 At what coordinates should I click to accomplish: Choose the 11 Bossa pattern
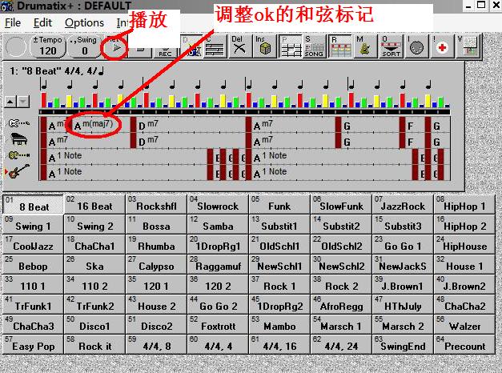pyautogui.click(x=156, y=224)
